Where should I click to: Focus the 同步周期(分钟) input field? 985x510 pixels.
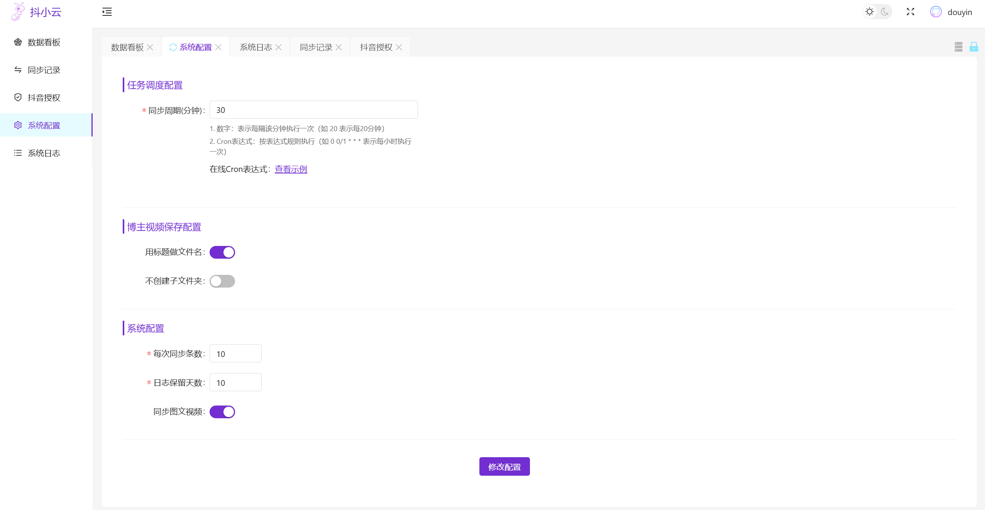coord(313,110)
